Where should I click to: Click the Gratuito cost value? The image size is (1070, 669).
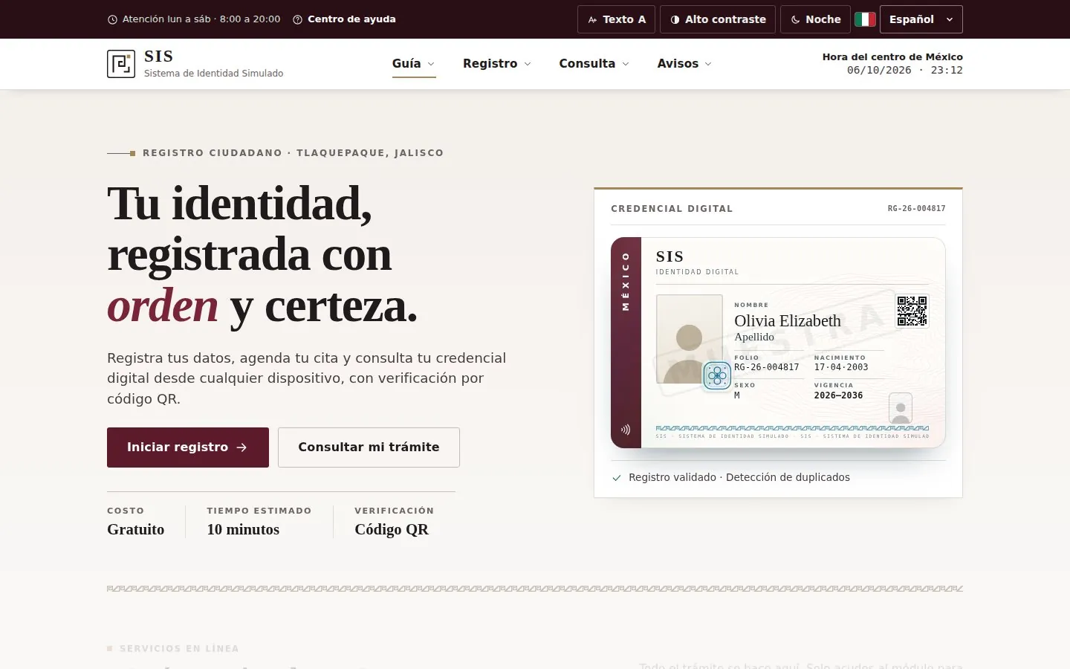click(x=135, y=529)
